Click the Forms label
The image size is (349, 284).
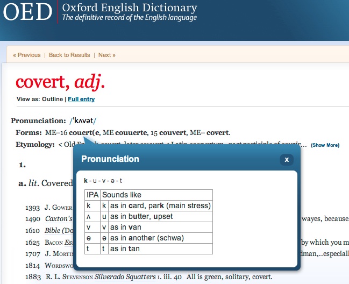tap(29, 133)
